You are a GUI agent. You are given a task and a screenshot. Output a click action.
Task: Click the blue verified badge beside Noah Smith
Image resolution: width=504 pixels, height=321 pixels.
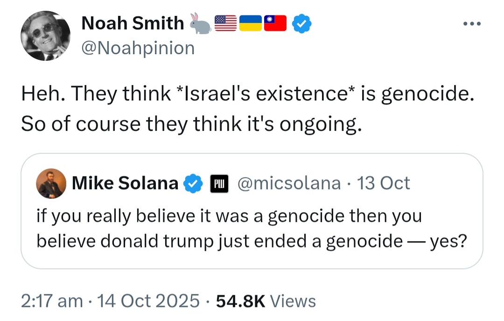(301, 23)
